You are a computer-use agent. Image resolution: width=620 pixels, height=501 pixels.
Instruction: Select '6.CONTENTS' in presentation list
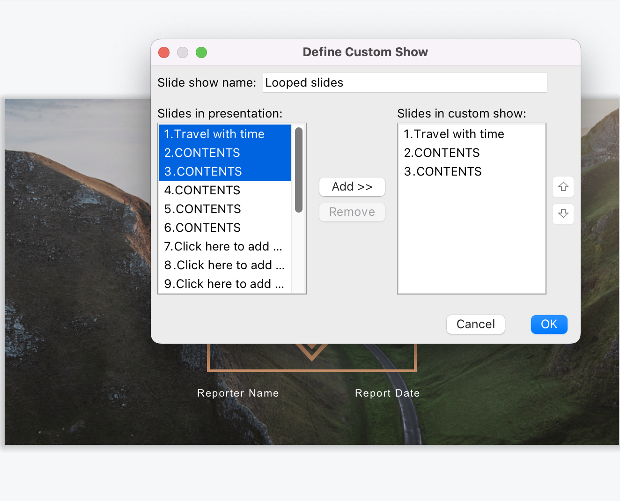point(225,228)
